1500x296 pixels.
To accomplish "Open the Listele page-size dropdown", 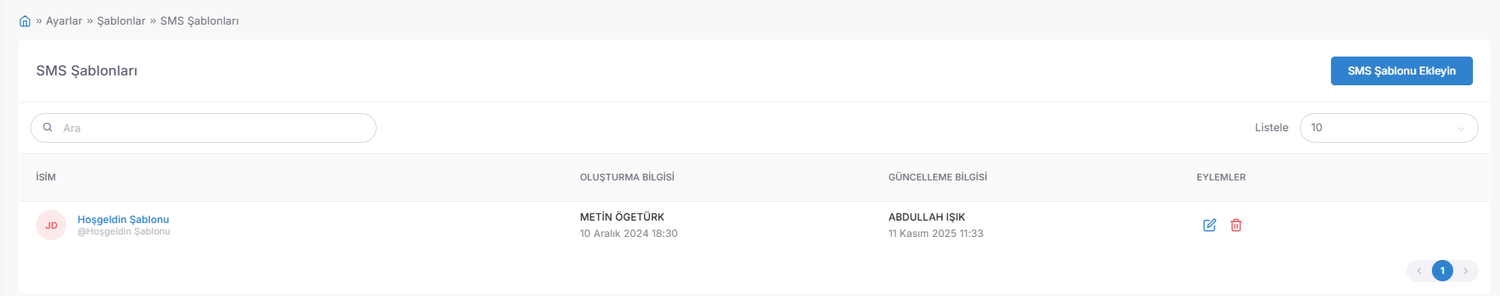I will 1388,128.
